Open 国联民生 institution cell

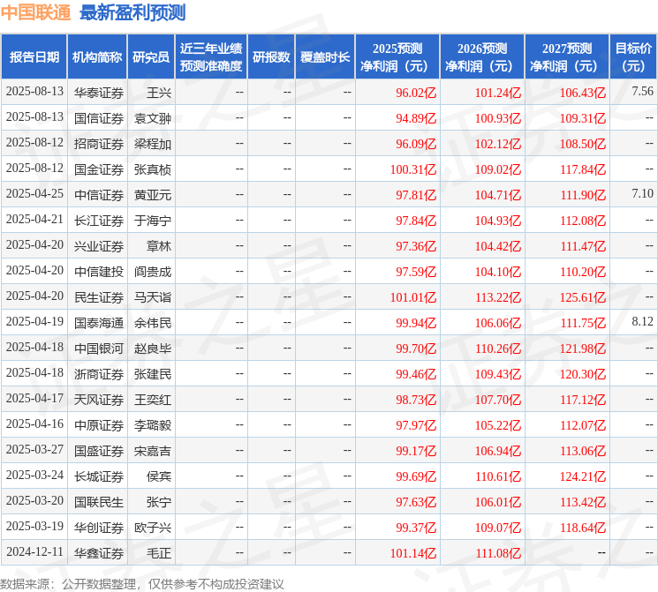tap(99, 502)
